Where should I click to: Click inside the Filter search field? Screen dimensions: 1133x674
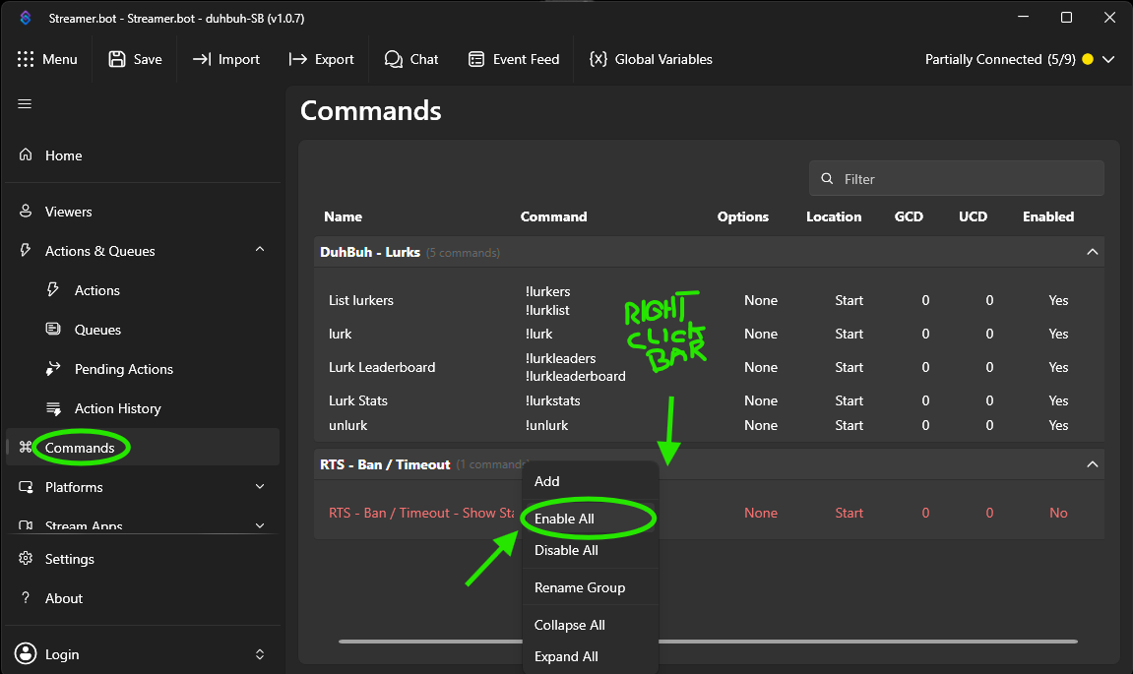(x=956, y=178)
